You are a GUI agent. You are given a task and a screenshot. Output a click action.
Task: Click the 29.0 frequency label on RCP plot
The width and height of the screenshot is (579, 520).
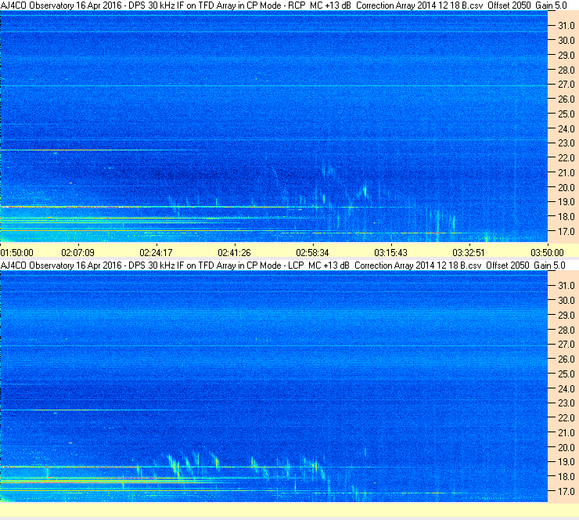pyautogui.click(x=566, y=56)
